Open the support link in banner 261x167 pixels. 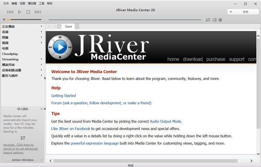coord(237,59)
